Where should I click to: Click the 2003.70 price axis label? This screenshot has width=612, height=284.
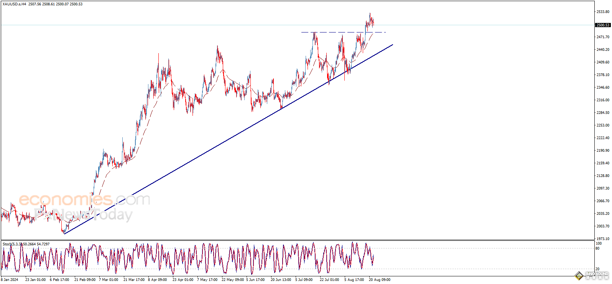click(x=603, y=226)
